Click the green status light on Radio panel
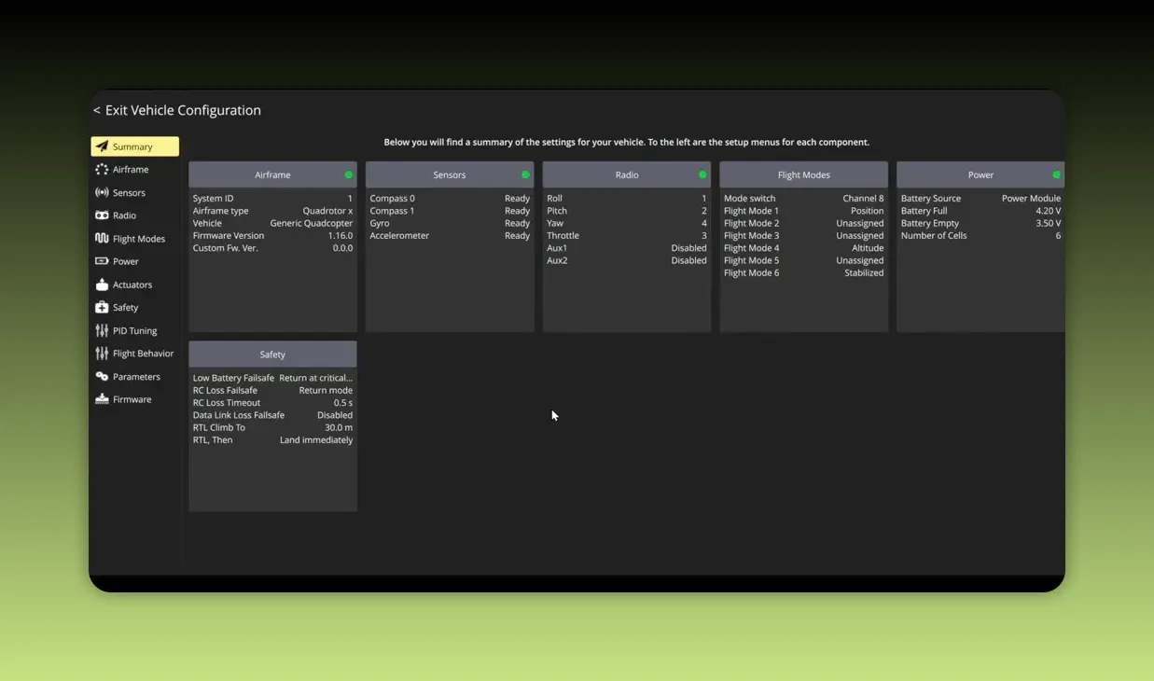The height and width of the screenshot is (681, 1154). coord(702,174)
